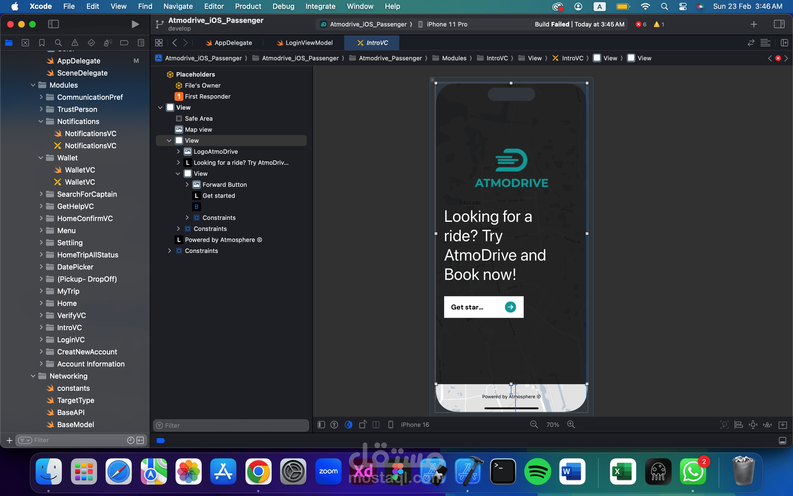Image resolution: width=793 pixels, height=496 pixels.
Task: Expand the CommunicationPref folder
Action: point(41,97)
